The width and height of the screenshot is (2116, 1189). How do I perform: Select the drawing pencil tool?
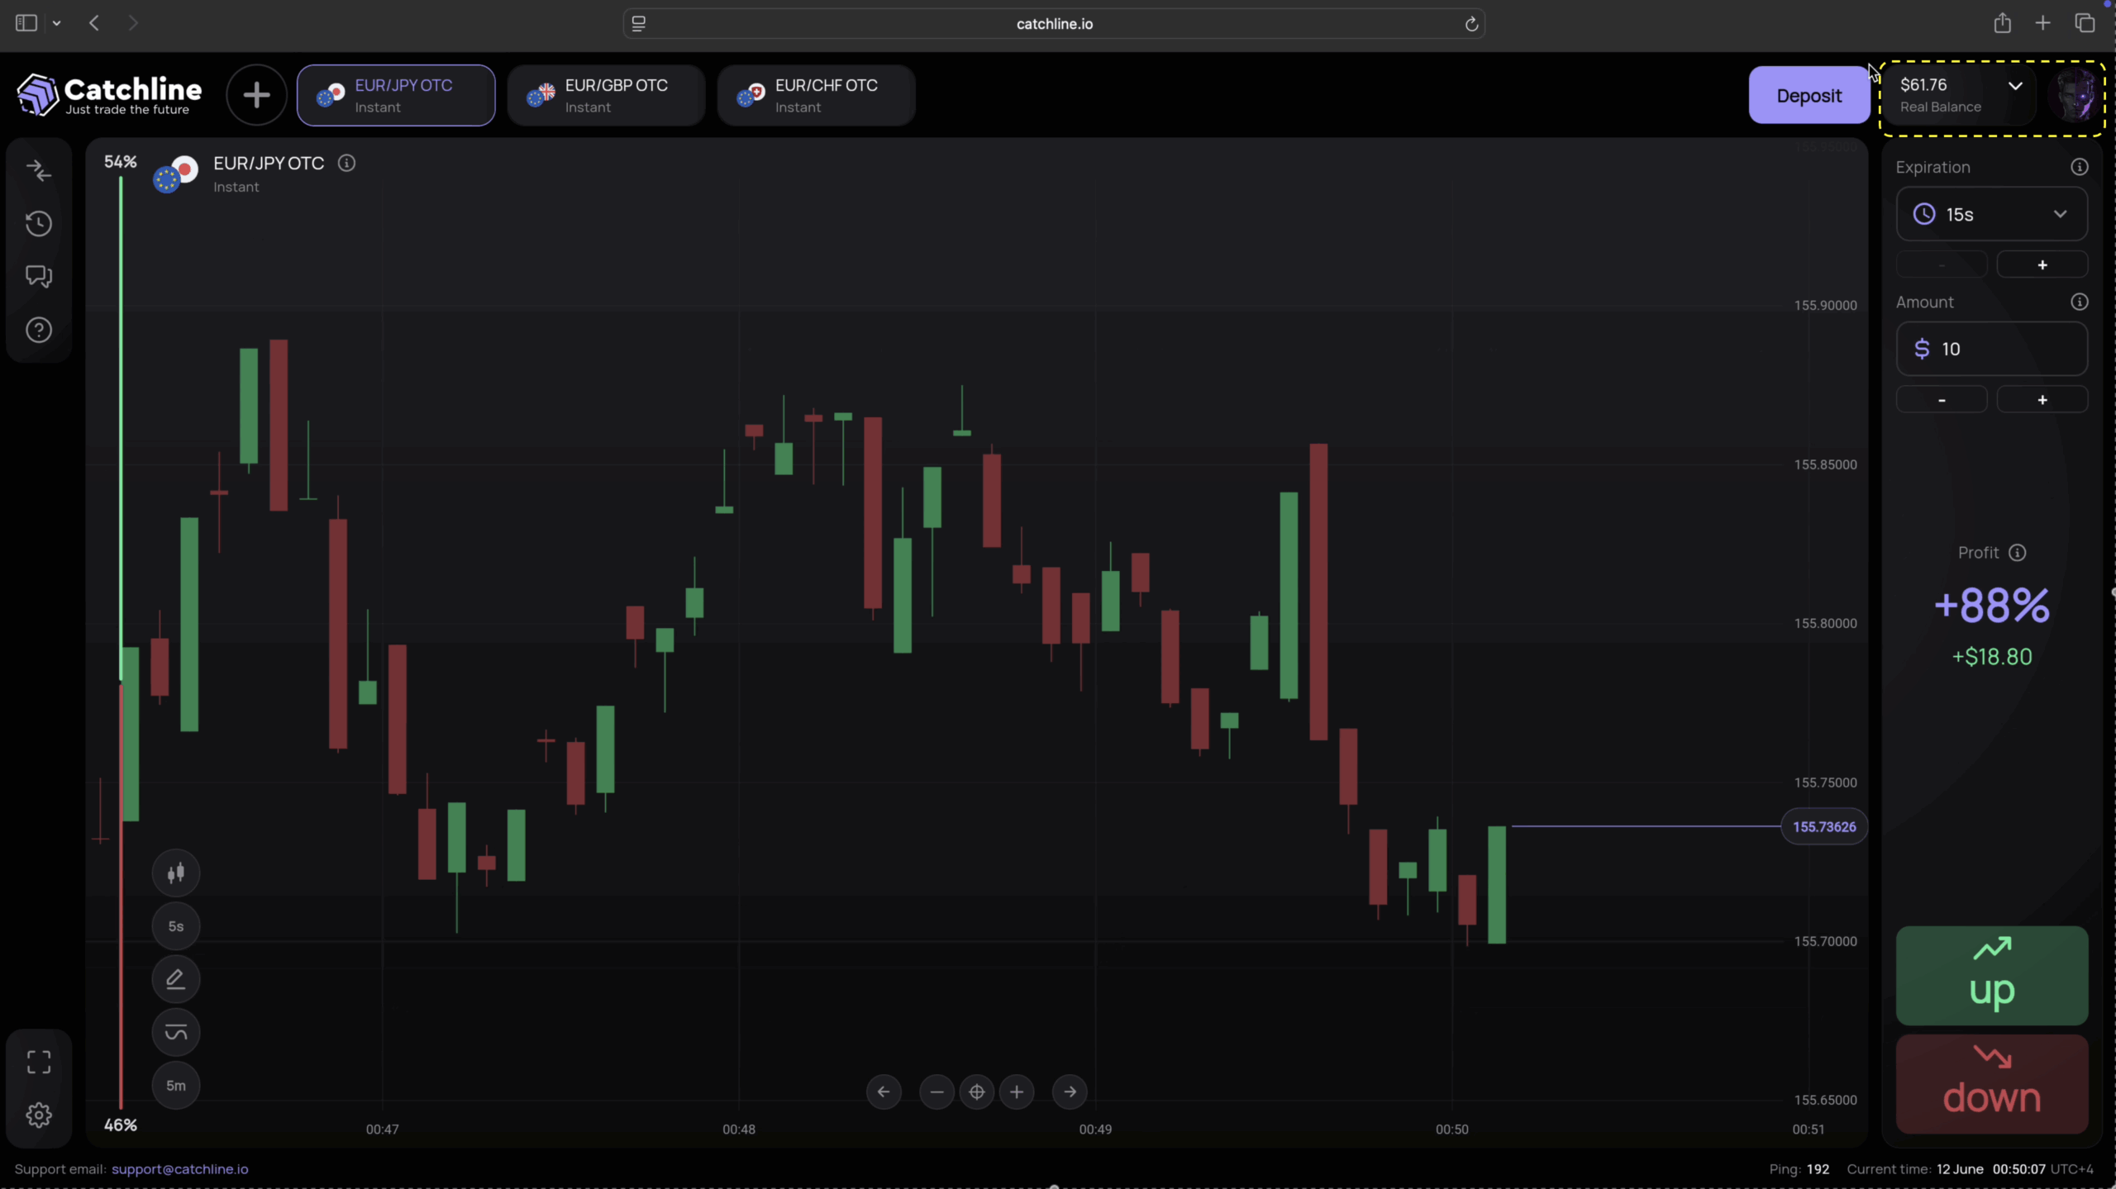[176, 979]
